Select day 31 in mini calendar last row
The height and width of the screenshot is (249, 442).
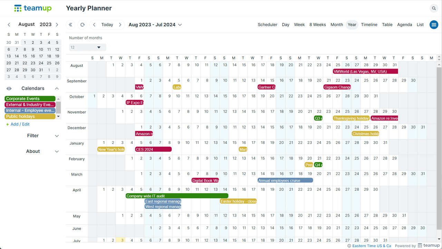pyautogui.click(x=41, y=70)
